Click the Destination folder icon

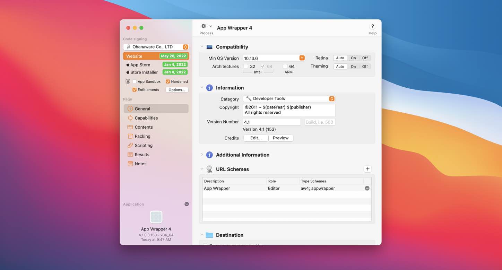coord(209,235)
